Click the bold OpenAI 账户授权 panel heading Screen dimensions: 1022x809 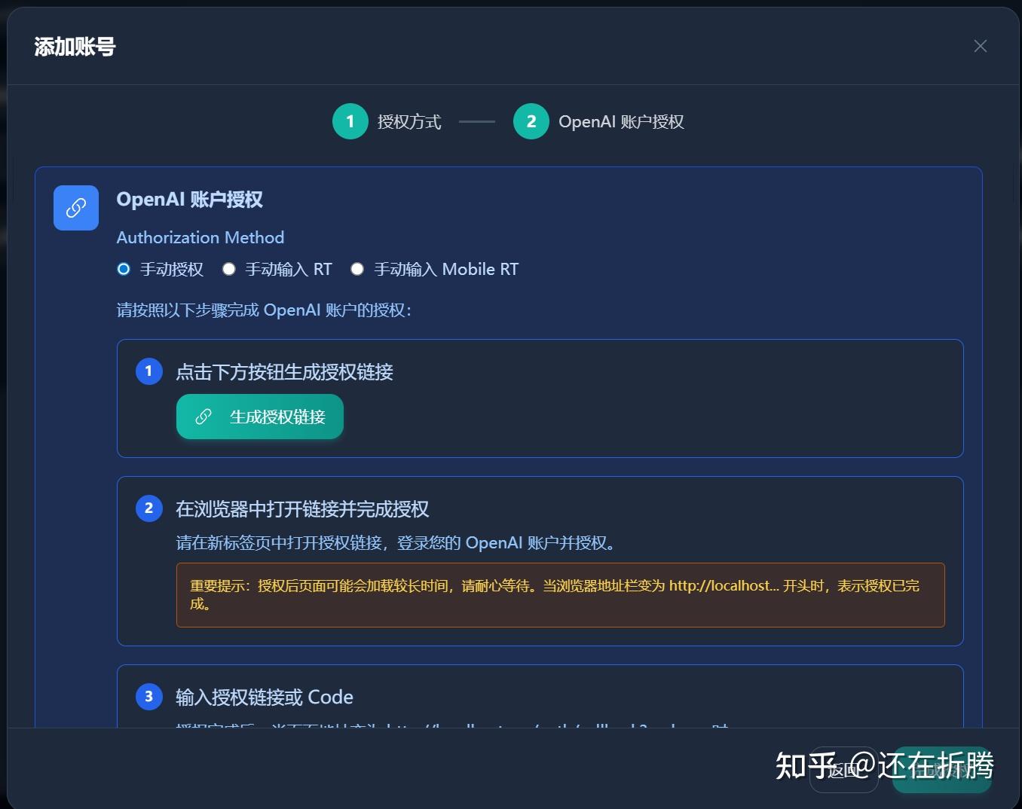190,200
